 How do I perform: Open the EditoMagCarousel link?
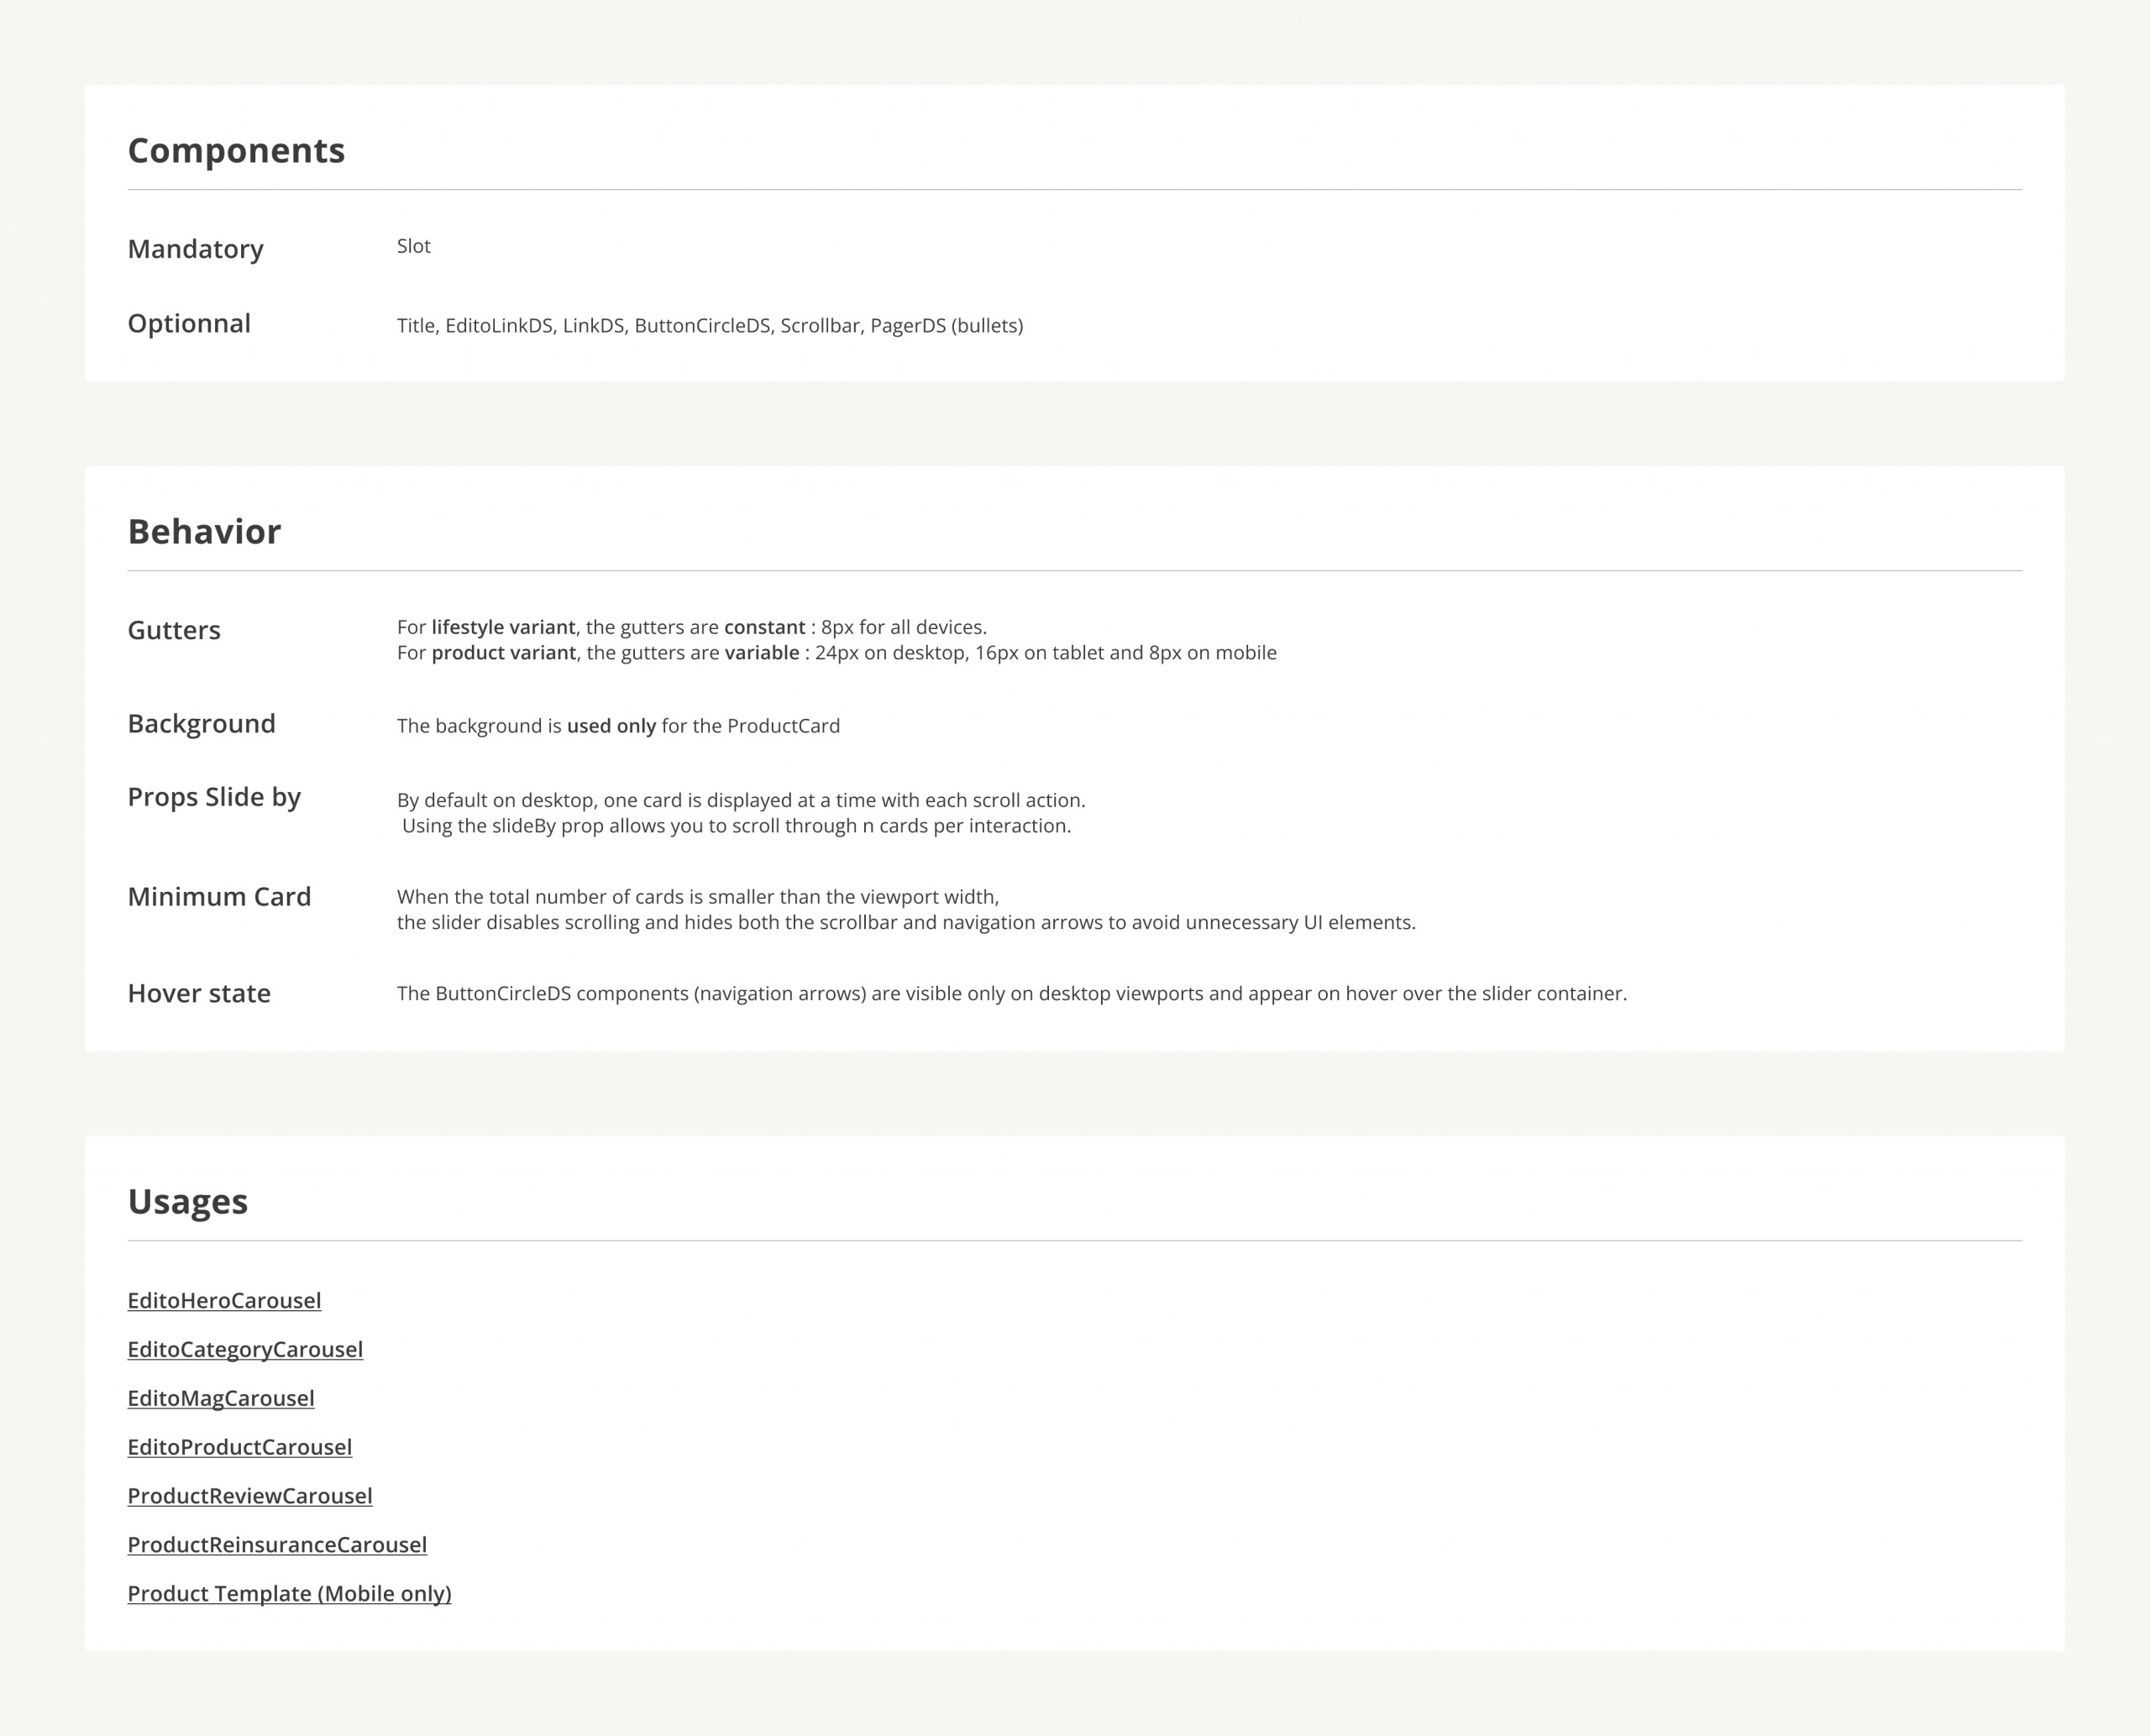(221, 1398)
